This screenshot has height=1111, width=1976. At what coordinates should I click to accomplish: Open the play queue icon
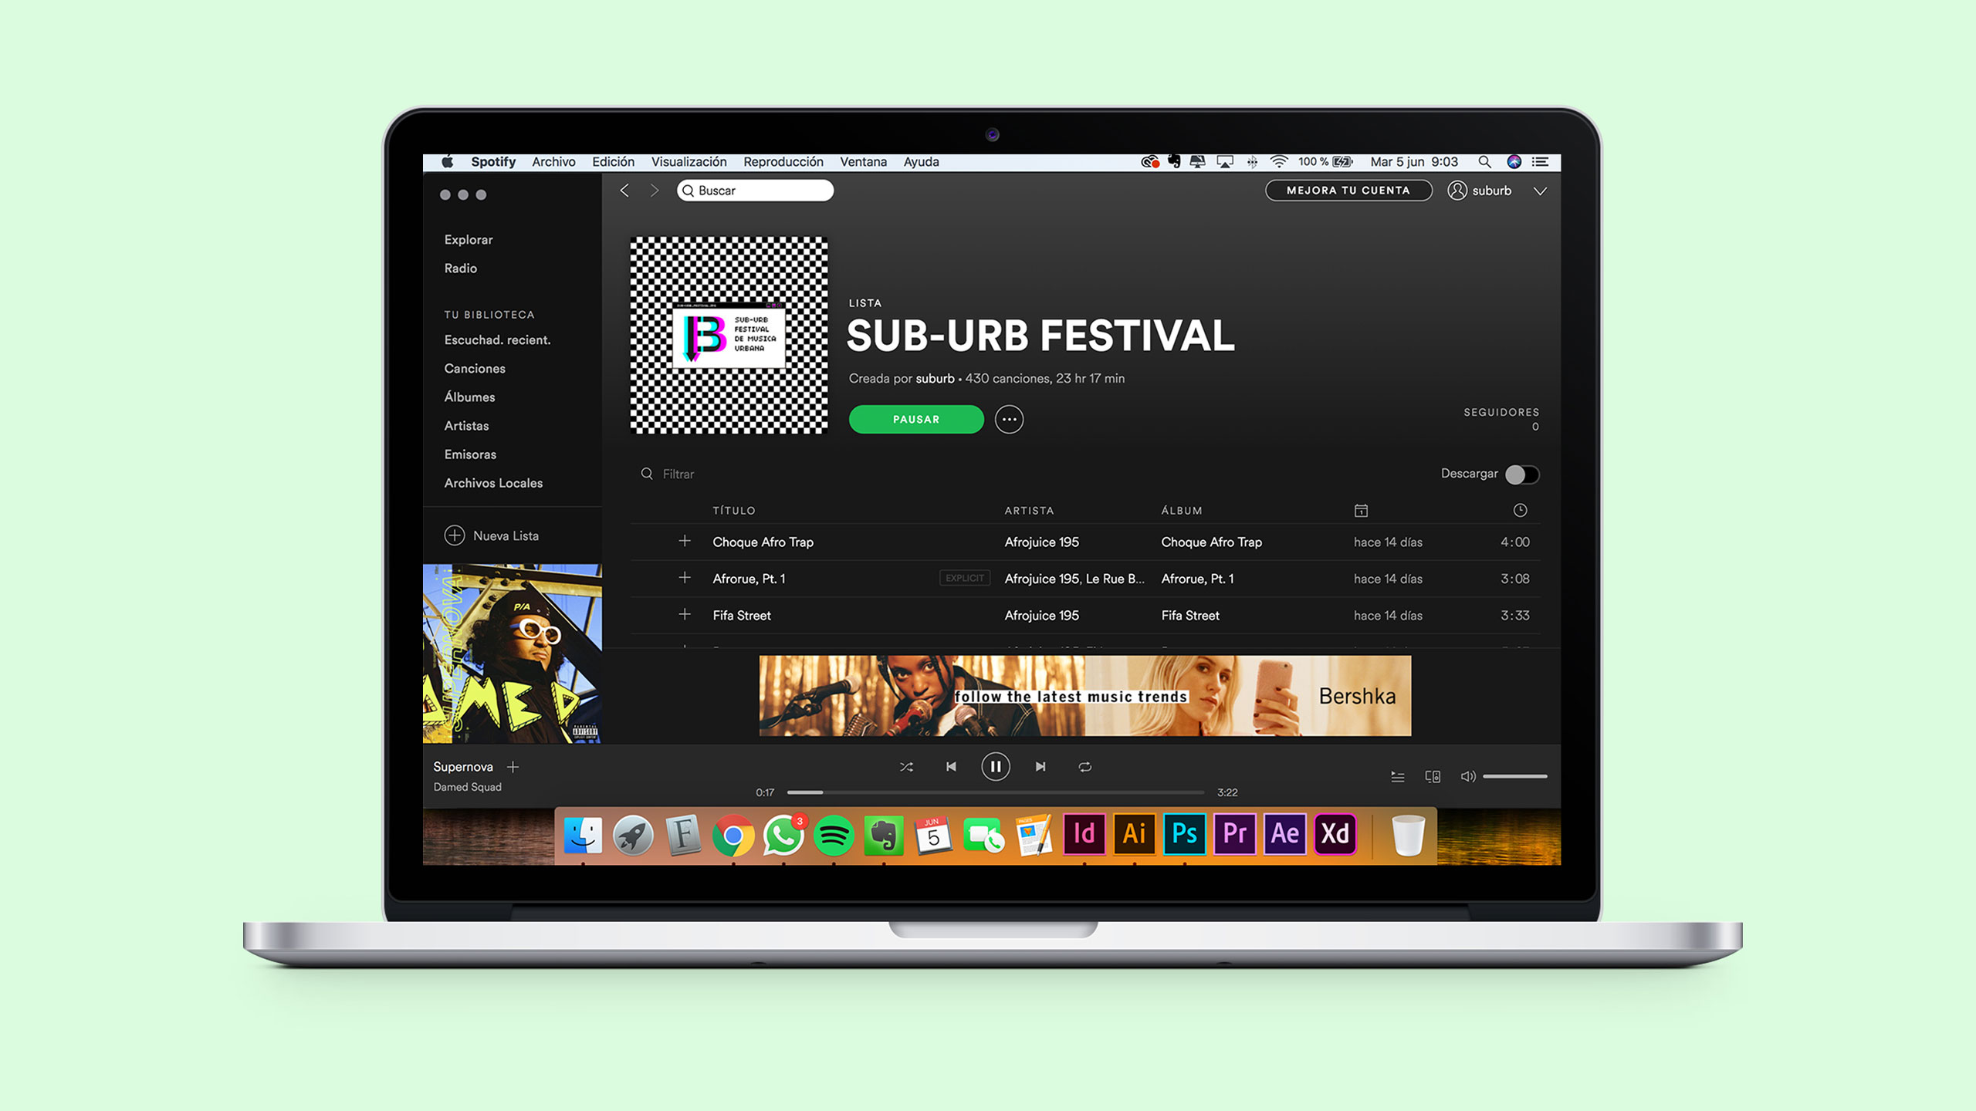click(1398, 777)
